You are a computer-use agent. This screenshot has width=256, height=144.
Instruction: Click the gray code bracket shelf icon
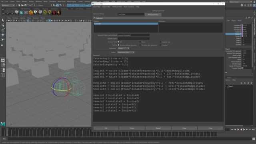click(26, 12)
